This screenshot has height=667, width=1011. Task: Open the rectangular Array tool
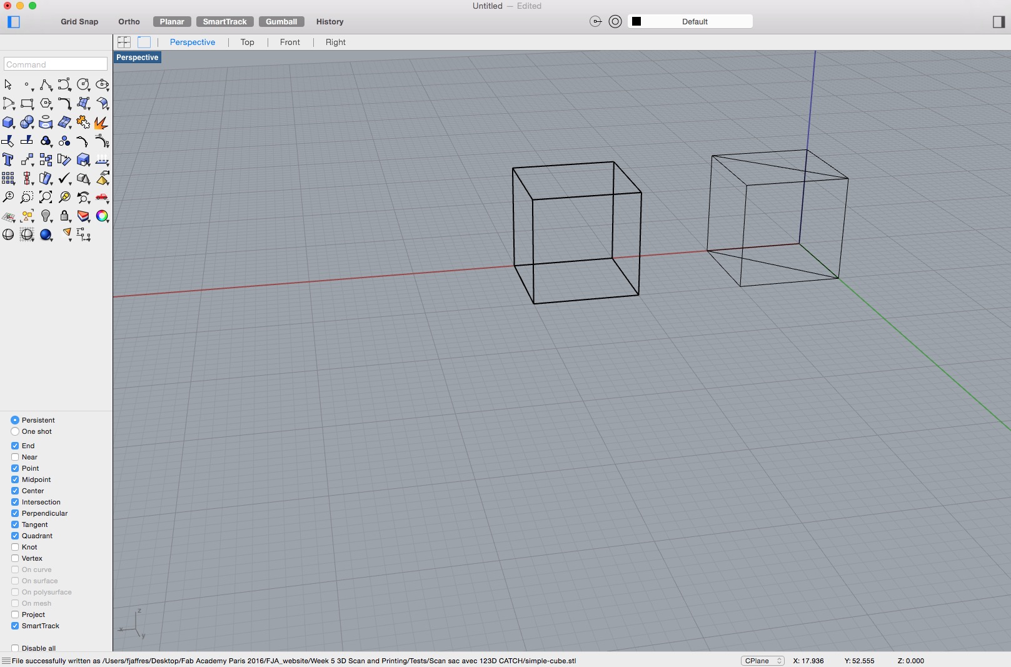[x=8, y=179]
